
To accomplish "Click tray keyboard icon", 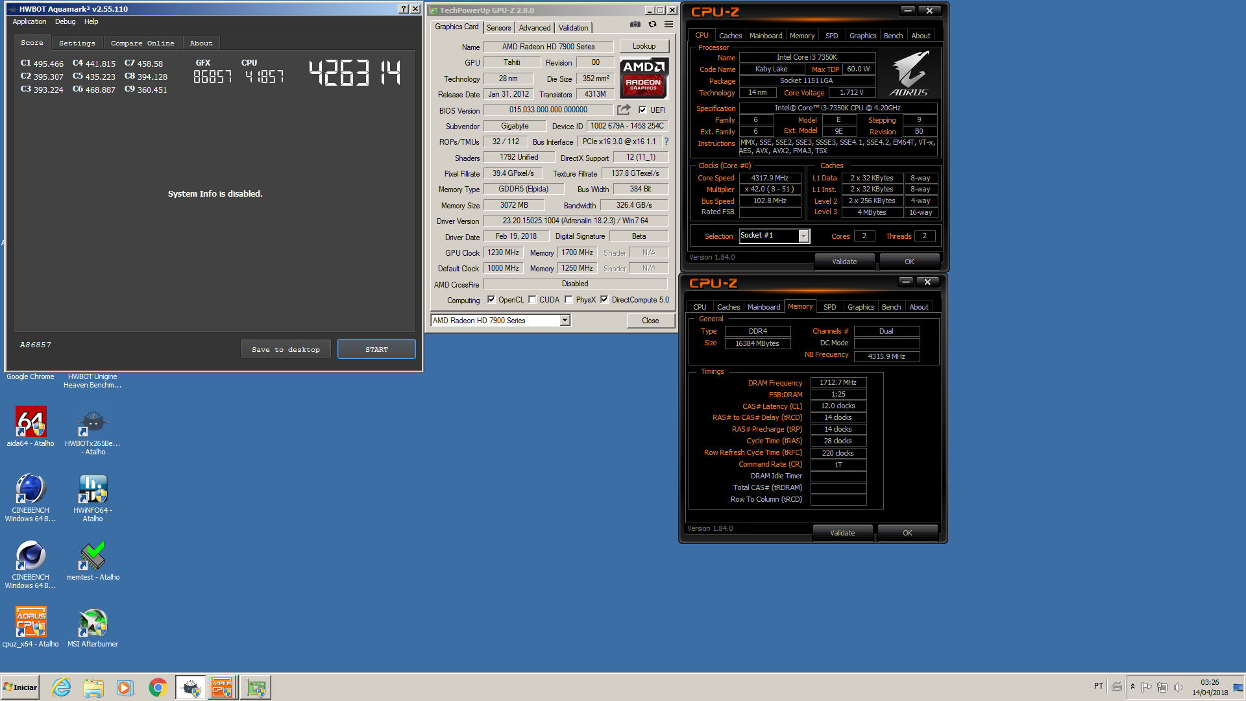I will coord(1117,687).
